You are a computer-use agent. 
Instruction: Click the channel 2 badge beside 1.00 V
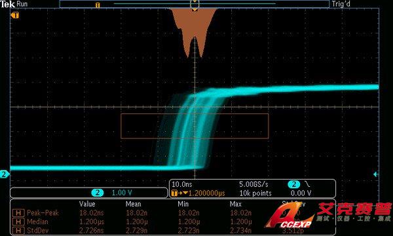point(97,193)
